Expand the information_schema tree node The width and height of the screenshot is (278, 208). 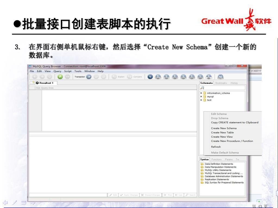(x=201, y=93)
